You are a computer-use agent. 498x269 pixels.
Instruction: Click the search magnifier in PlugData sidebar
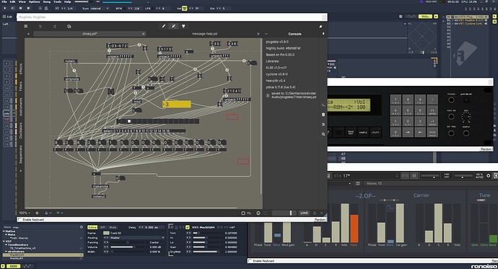pos(323,134)
